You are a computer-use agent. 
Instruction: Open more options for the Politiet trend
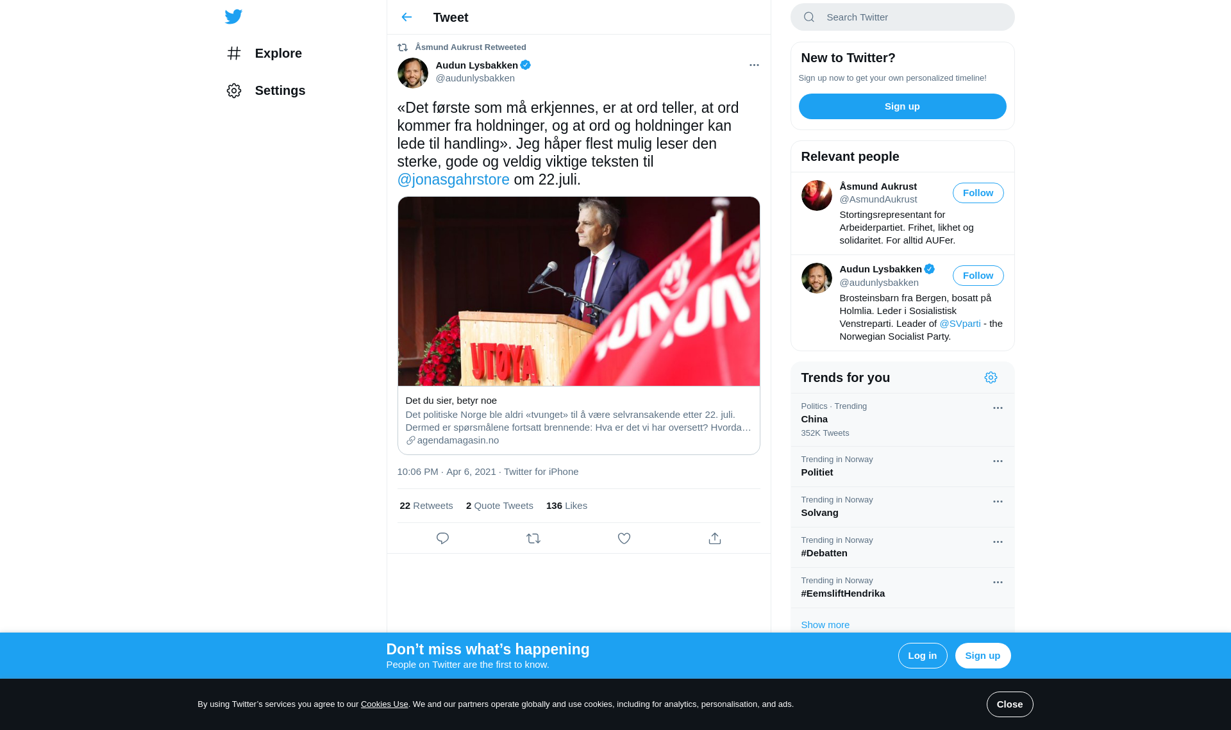tap(998, 461)
